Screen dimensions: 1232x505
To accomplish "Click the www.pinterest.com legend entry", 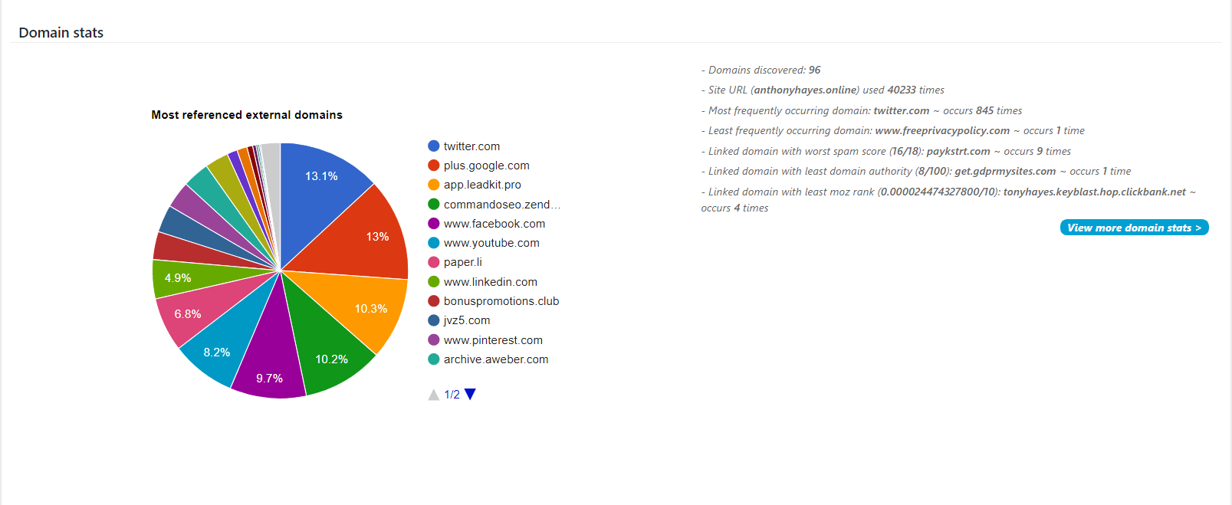I will pyautogui.click(x=485, y=340).
